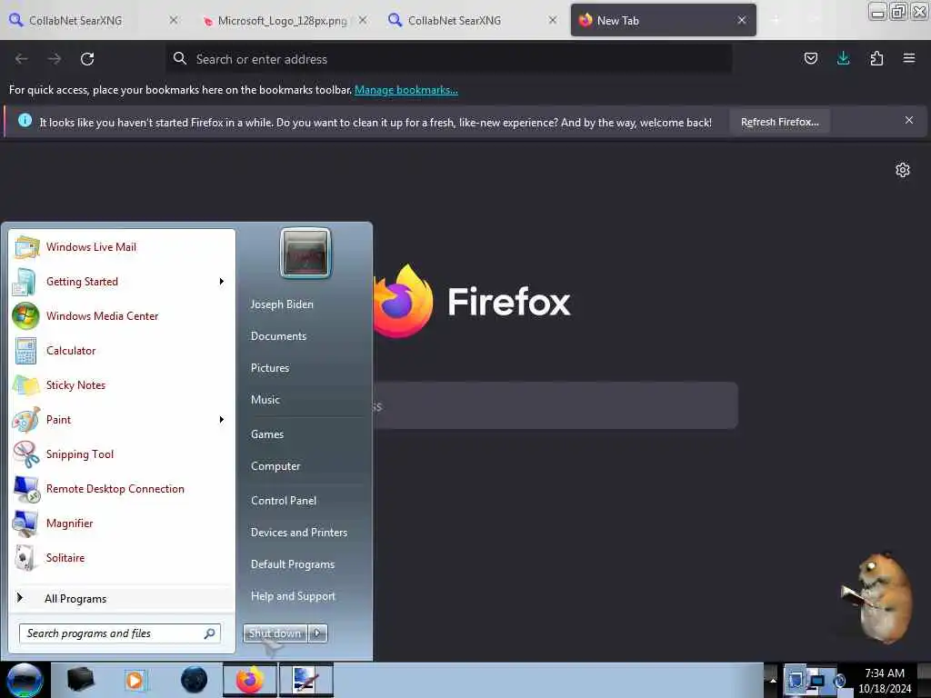Click the Firefox reload button

[87, 59]
